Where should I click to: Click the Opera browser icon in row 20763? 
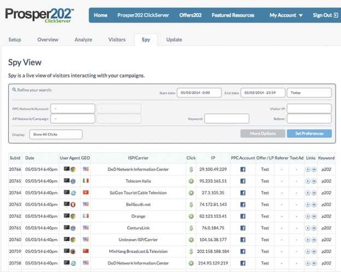73,205
